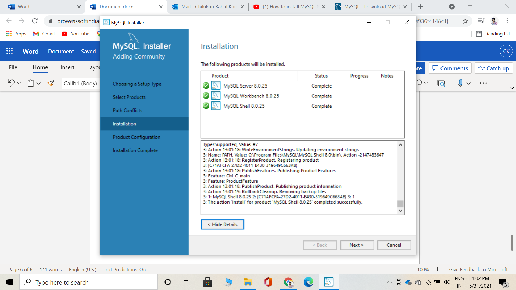Image resolution: width=516 pixels, height=290 pixels.
Task: Click zoom in plus in Word status bar
Action: point(437,269)
